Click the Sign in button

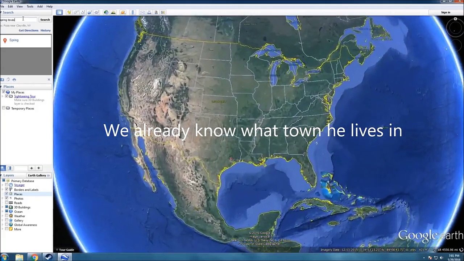pyautogui.click(x=446, y=12)
